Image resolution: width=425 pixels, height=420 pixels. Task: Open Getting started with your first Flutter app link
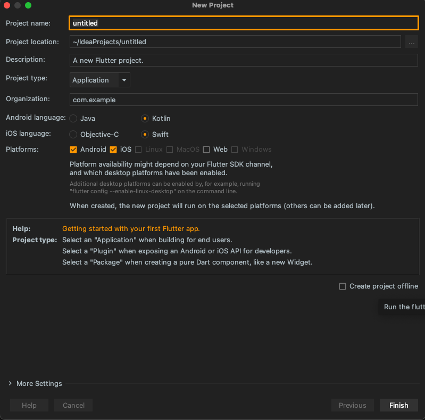click(131, 229)
